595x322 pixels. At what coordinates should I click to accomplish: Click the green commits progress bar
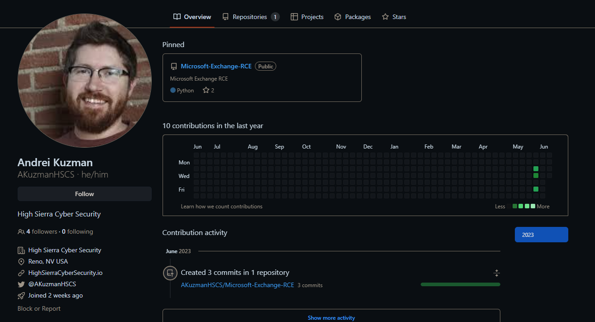coord(460,284)
